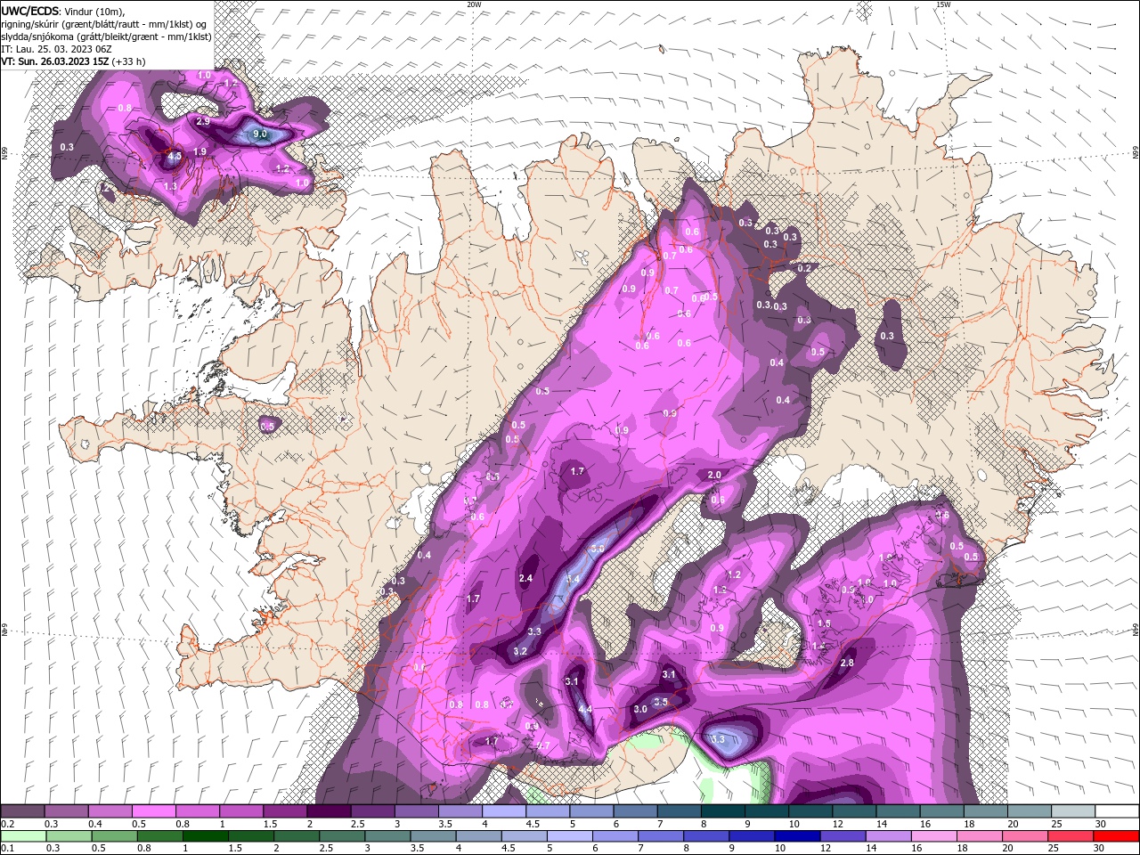Click the title text 'UWC/ECDS: Vindur (10m),'
The image size is (1140, 855).
[x=64, y=11]
